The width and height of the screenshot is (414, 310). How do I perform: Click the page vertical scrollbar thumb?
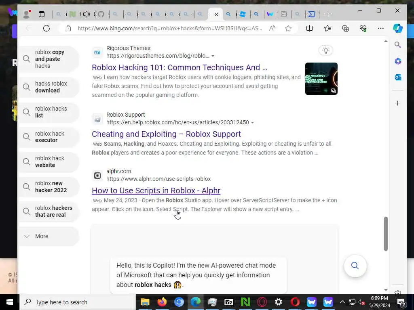pyautogui.click(x=386, y=234)
